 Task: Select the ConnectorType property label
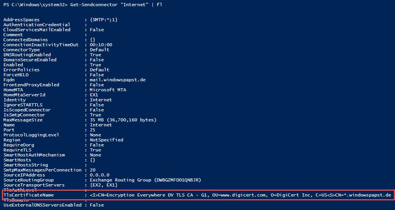(x=21, y=50)
